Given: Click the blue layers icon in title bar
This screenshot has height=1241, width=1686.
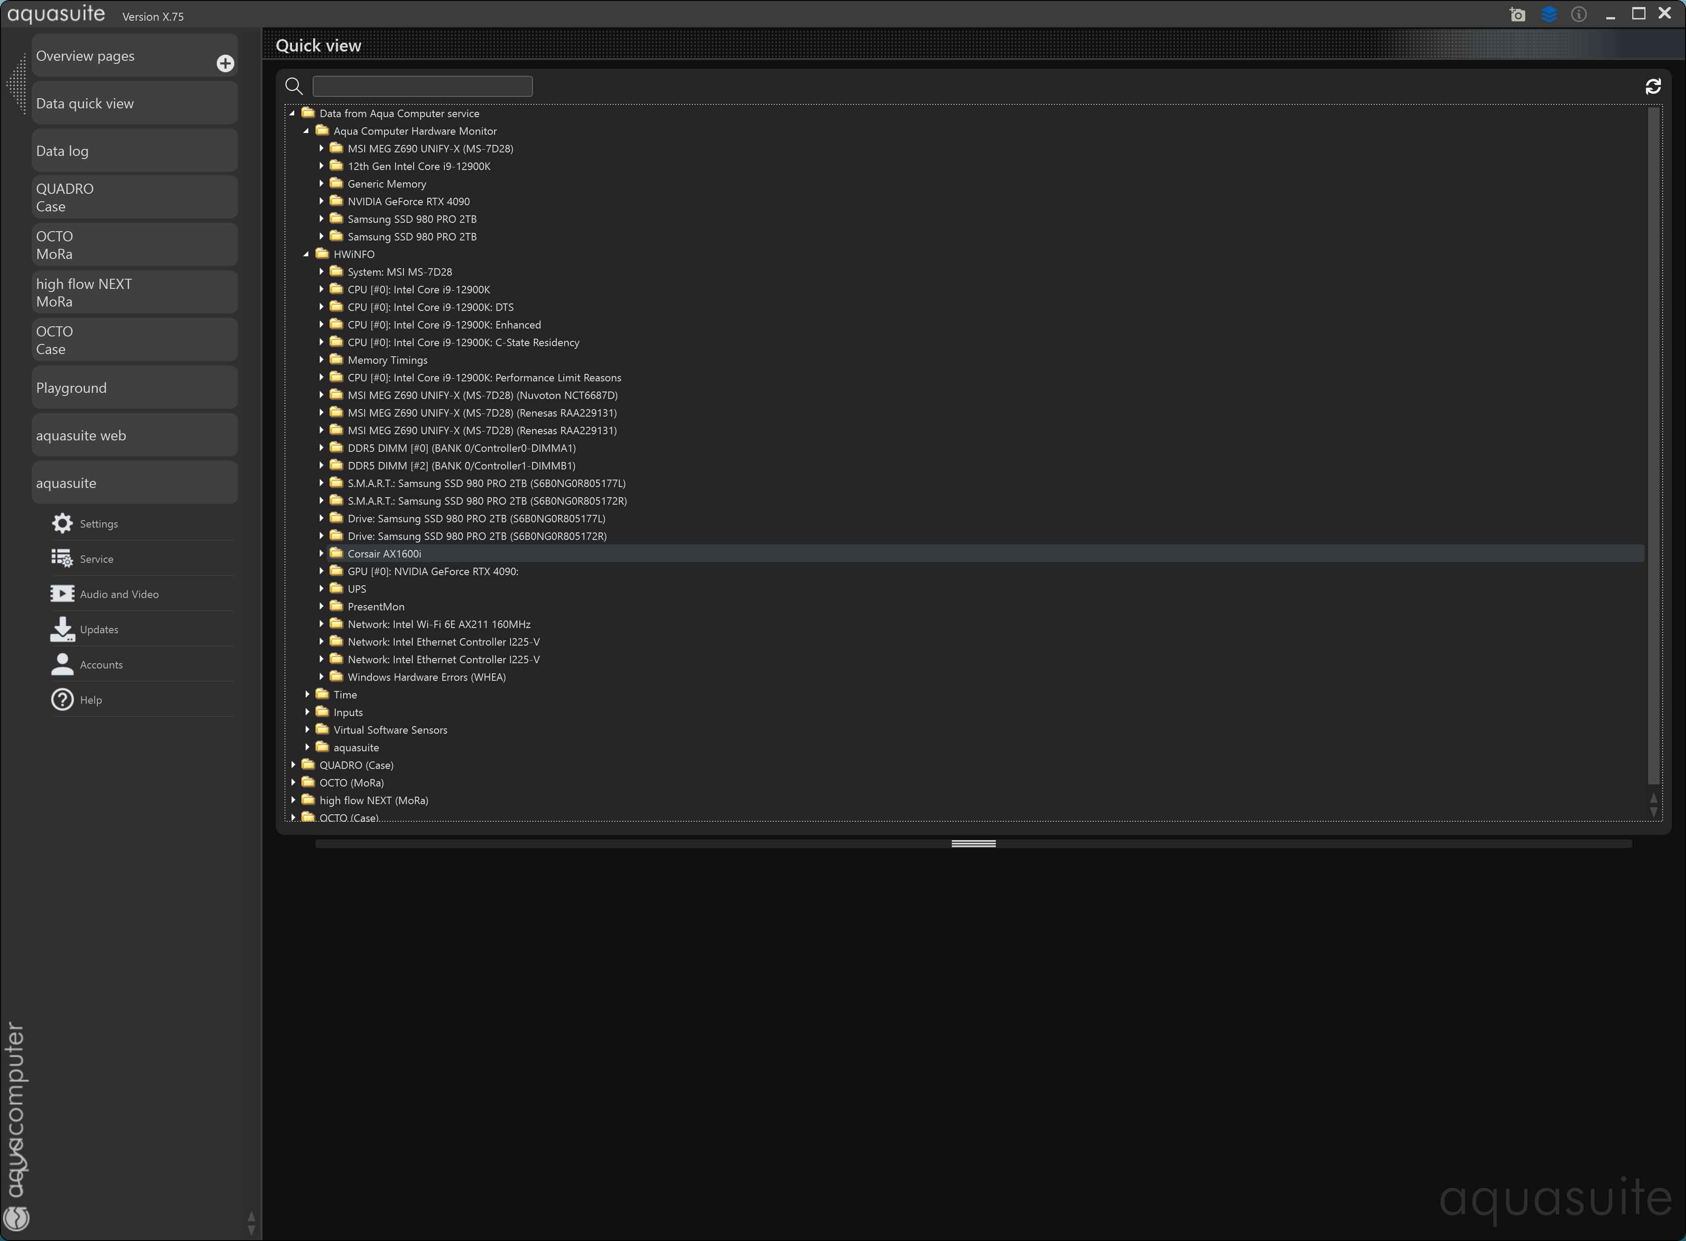Looking at the screenshot, I should (x=1549, y=15).
